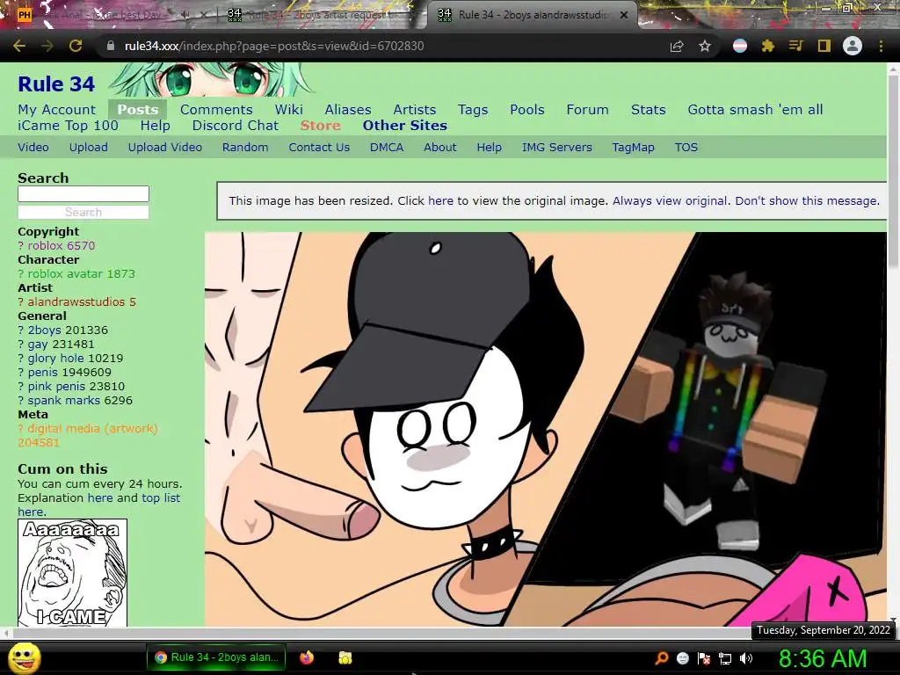
Task: Open the volume speaker tray icon
Action: 745,658
